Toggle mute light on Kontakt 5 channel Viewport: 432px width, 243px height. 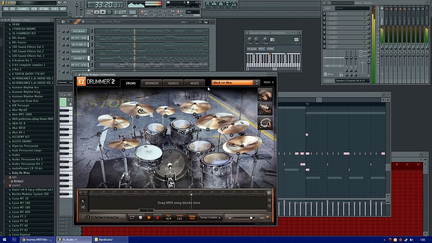tap(59, 58)
